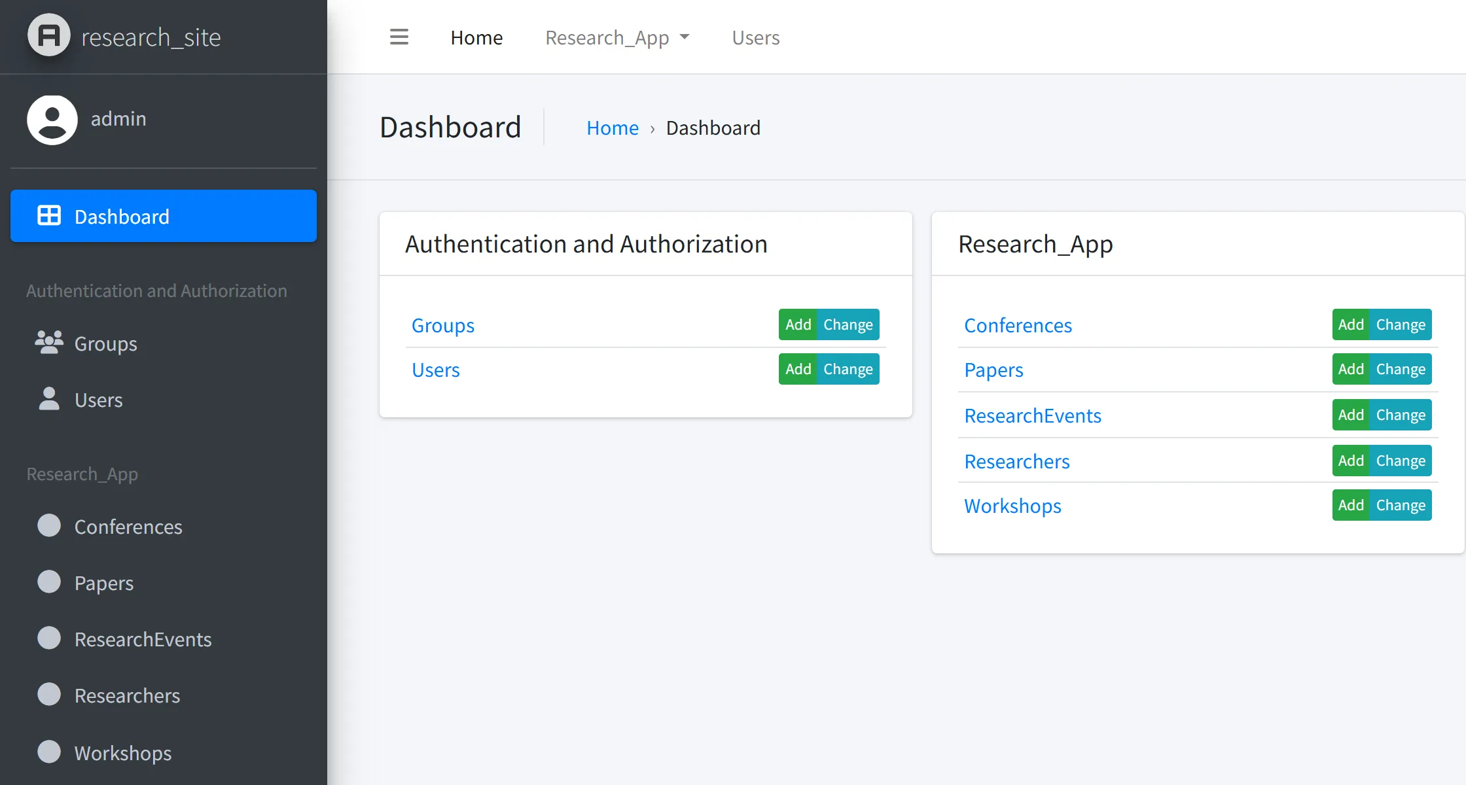The height and width of the screenshot is (785, 1466).
Task: Open ResearchEvents in the sidebar menu
Action: pos(164,639)
